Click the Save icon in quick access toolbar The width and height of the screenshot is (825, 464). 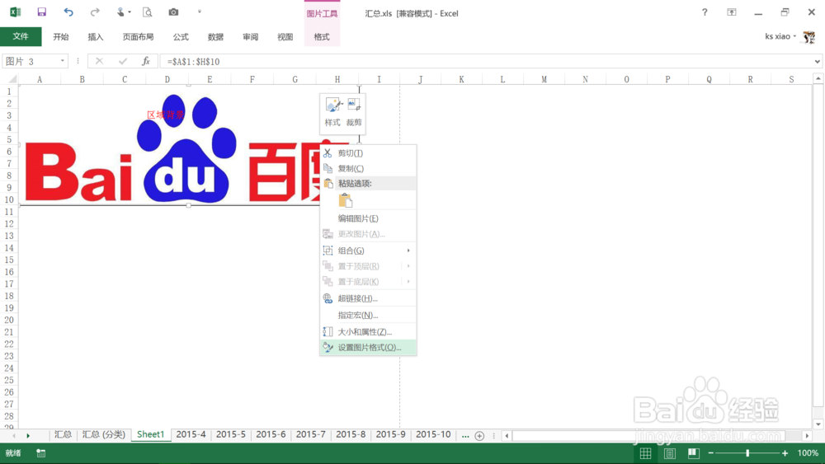[41, 12]
